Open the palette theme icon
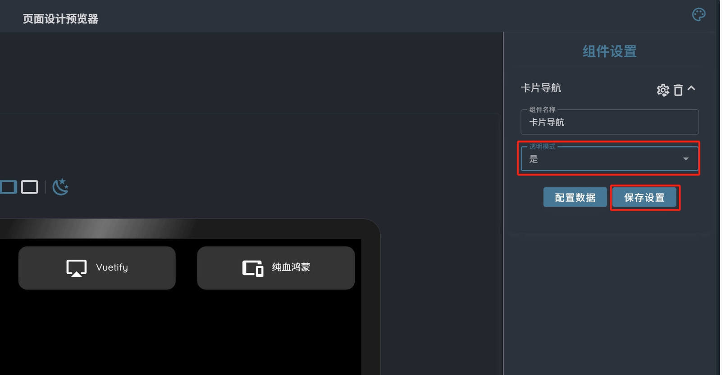The image size is (722, 375). [699, 14]
